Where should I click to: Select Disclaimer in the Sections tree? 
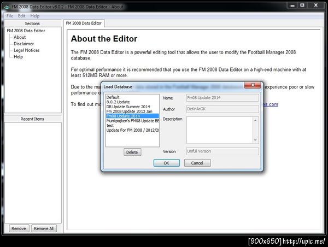tap(24, 44)
